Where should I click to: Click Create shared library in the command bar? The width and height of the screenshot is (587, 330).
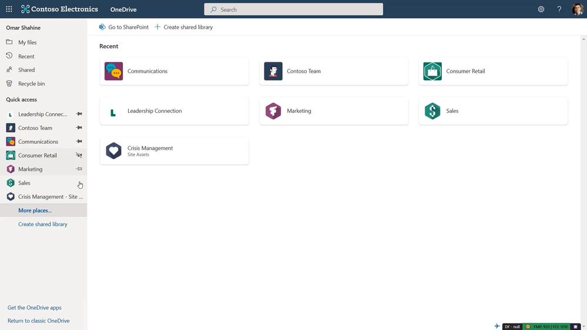click(x=184, y=27)
